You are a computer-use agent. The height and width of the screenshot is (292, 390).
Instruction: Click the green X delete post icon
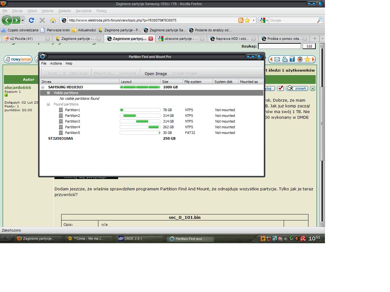313,88
